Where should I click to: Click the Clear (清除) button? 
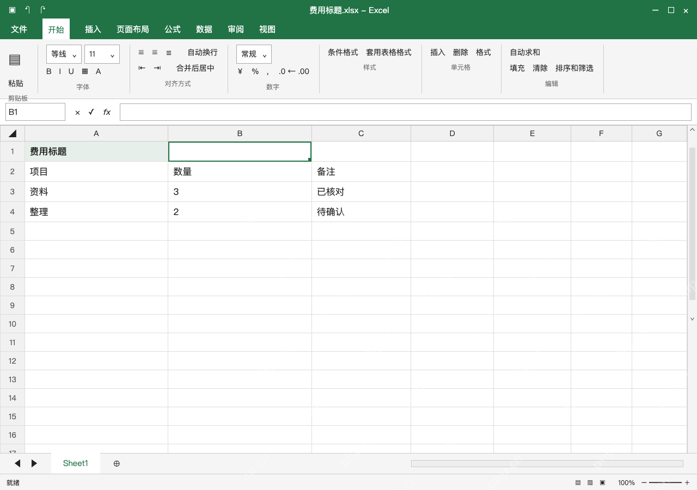coord(540,68)
